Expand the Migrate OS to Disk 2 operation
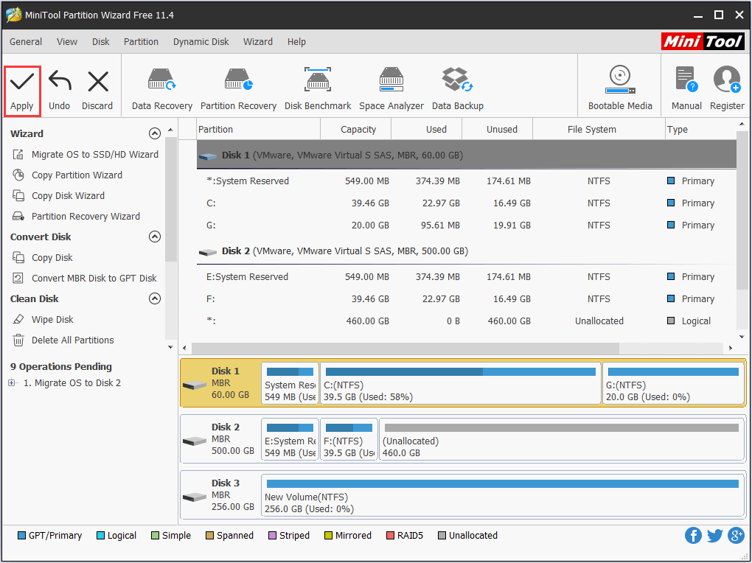The height and width of the screenshot is (563, 752). point(12,383)
